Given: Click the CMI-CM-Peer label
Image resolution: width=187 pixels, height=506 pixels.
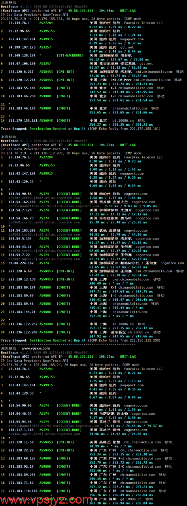Looking at the screenshot, I should (x=121, y=80).
